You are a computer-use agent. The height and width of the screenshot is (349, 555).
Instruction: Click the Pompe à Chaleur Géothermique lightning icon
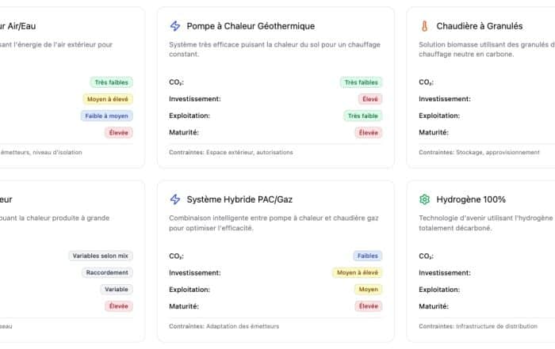pyautogui.click(x=175, y=26)
